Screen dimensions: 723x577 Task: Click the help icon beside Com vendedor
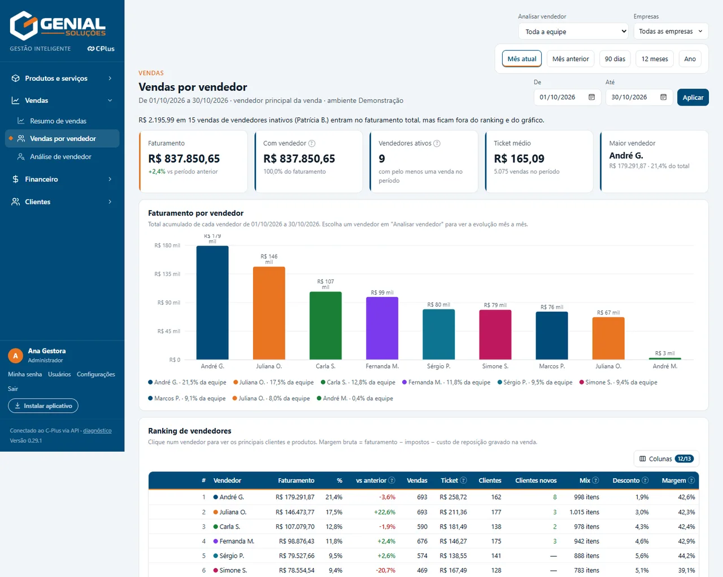(x=312, y=143)
